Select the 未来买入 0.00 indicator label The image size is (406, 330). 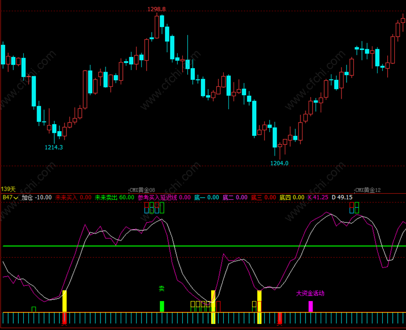tap(73, 197)
